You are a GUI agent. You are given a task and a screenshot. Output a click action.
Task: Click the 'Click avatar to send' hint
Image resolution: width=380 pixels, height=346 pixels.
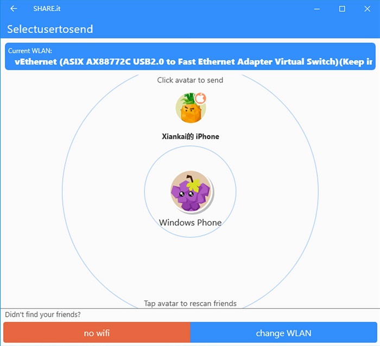190,80
